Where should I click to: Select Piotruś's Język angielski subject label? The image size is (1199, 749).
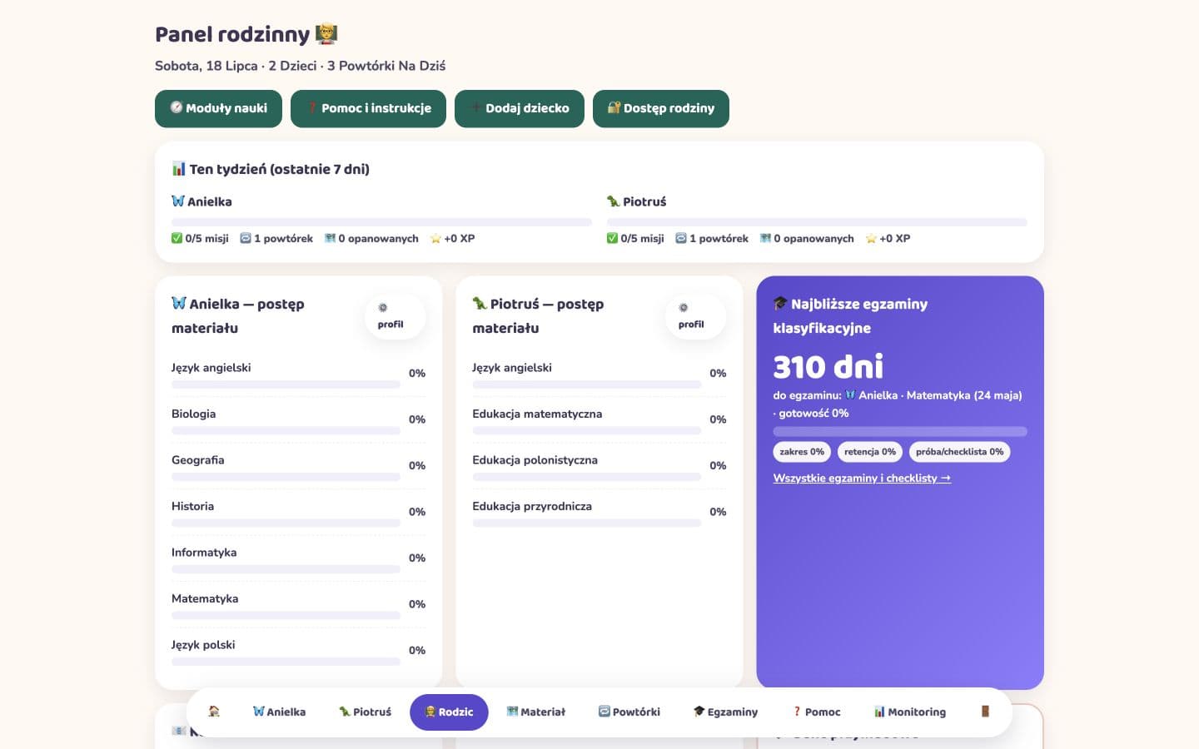(511, 368)
